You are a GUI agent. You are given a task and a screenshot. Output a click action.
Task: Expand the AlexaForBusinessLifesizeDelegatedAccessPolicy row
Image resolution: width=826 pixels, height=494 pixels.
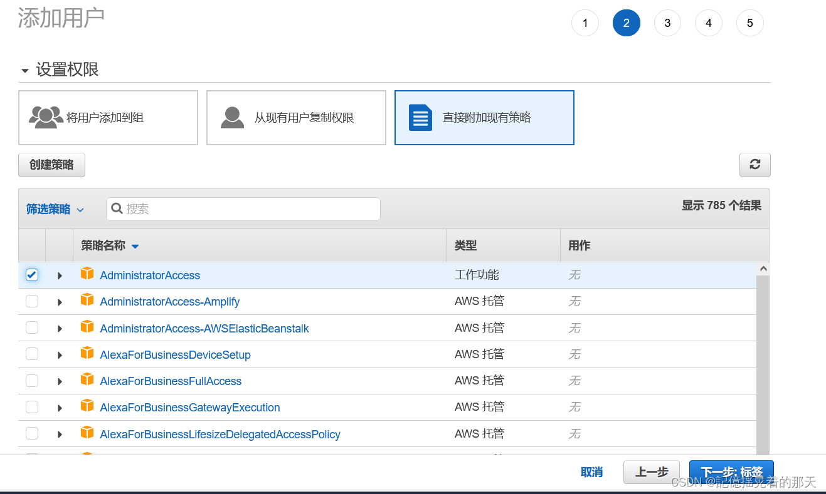coord(60,435)
